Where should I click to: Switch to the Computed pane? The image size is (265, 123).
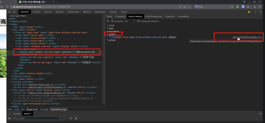[x=120, y=17]
